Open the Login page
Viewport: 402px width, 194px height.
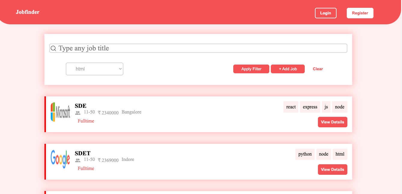pyautogui.click(x=325, y=13)
